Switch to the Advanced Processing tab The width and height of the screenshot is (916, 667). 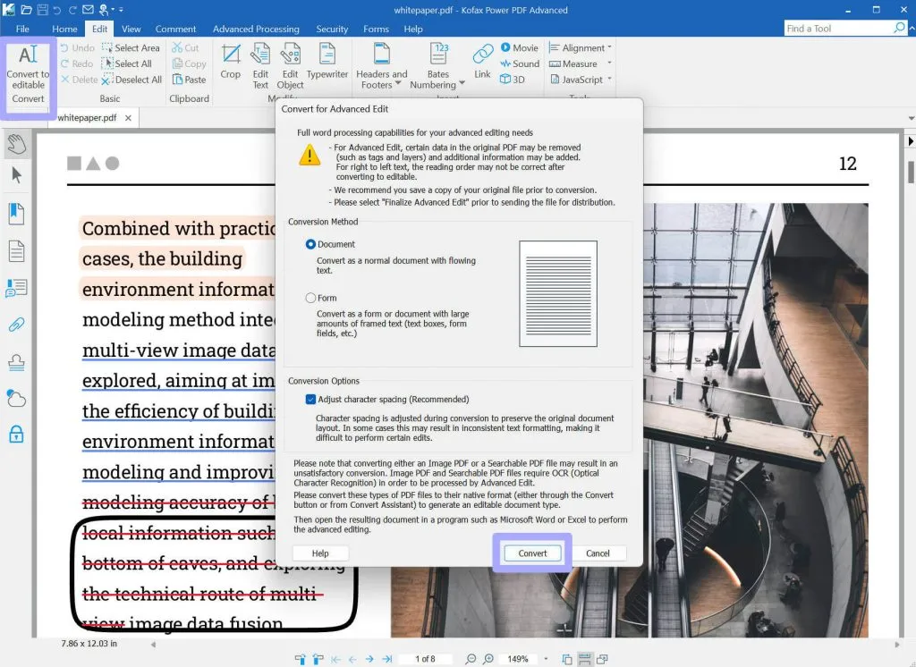[x=256, y=29]
